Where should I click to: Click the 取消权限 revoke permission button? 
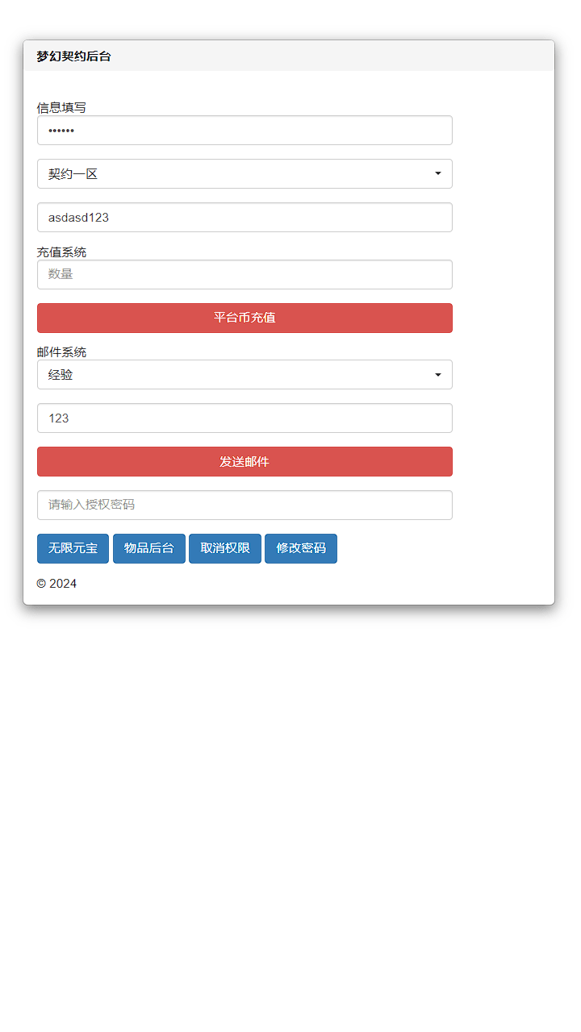[x=224, y=548]
